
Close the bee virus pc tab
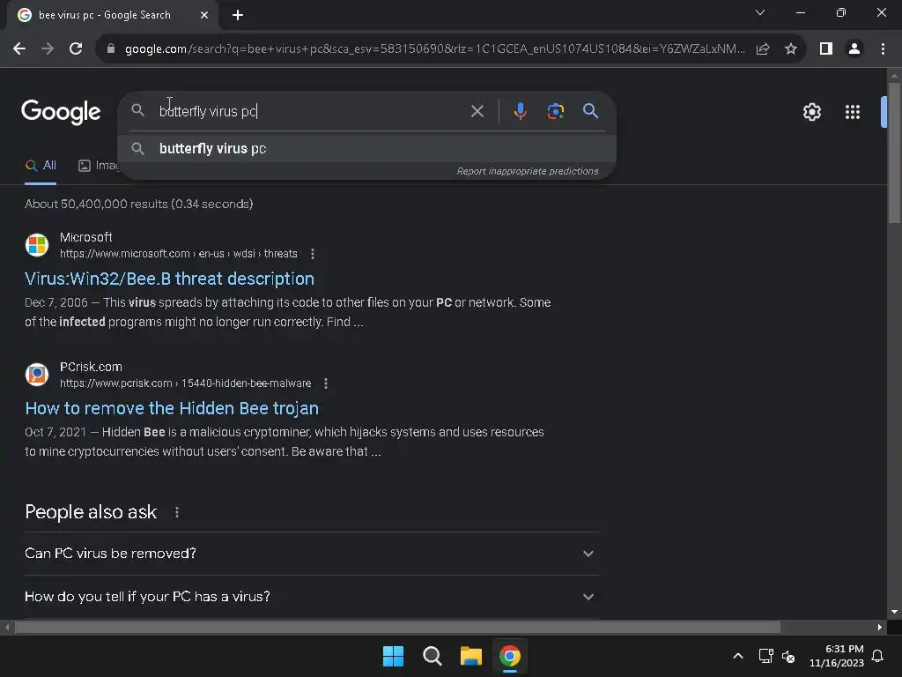[204, 15]
